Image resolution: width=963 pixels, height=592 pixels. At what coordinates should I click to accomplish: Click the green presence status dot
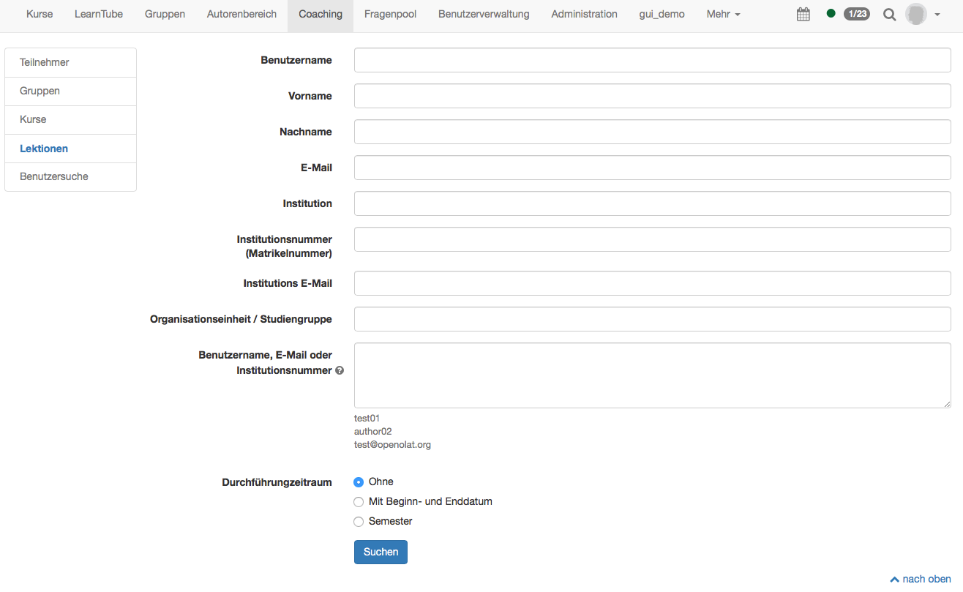pyautogui.click(x=831, y=13)
